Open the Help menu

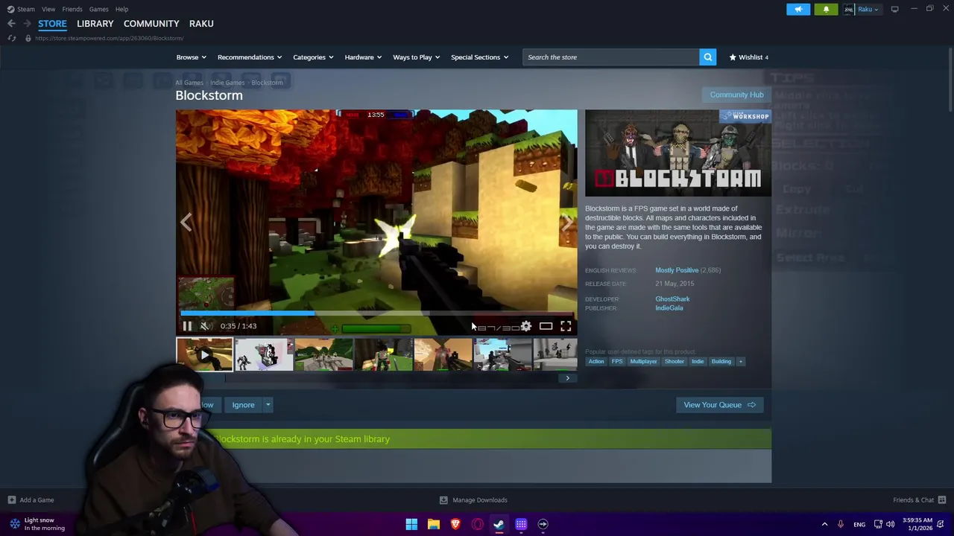pos(121,9)
